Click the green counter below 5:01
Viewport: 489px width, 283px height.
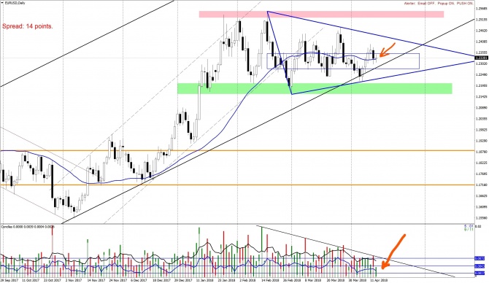pyautogui.click(x=469, y=230)
